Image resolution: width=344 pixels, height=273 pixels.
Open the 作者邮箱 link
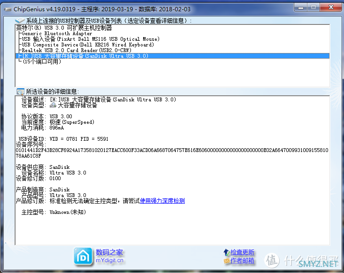[x=242, y=260]
